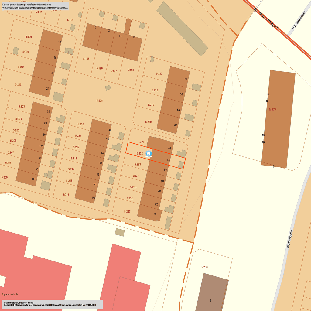Click the Ingaredsgatan street label
311x311 pixels.
[289, 239]
